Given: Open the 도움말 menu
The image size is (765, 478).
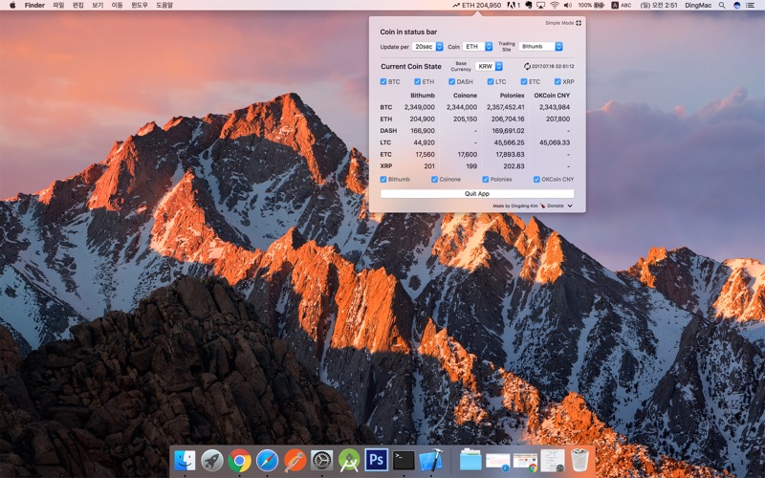Looking at the screenshot, I should point(164,5).
